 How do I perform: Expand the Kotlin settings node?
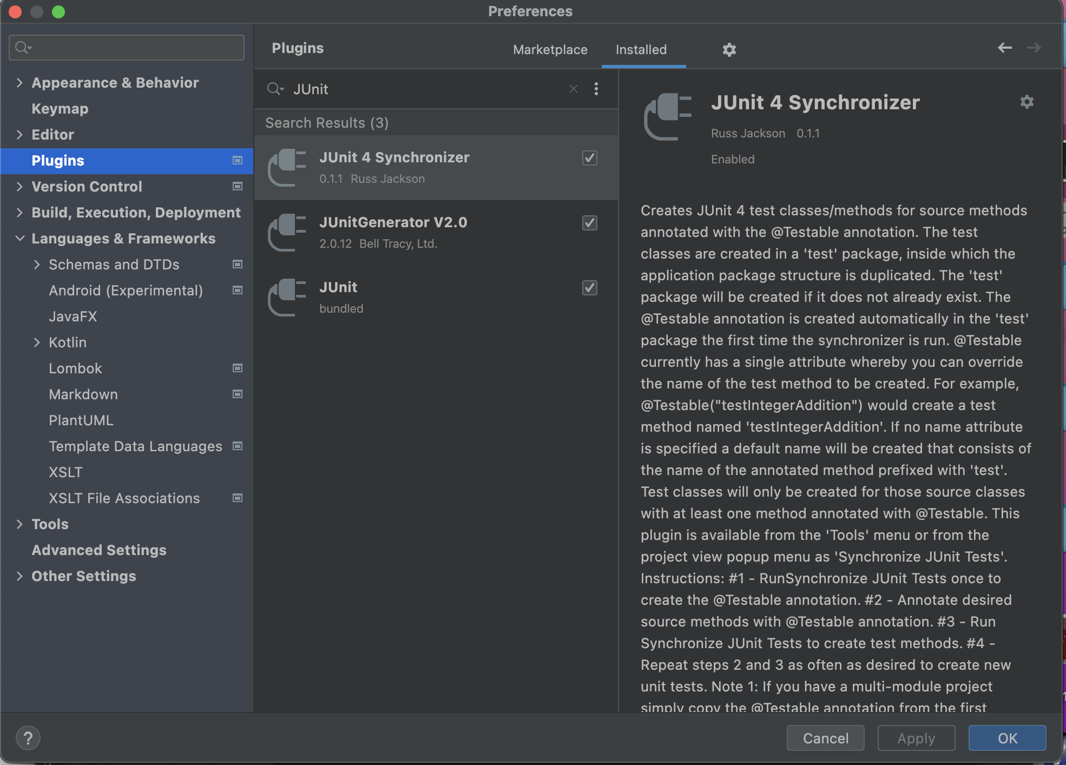pos(37,342)
